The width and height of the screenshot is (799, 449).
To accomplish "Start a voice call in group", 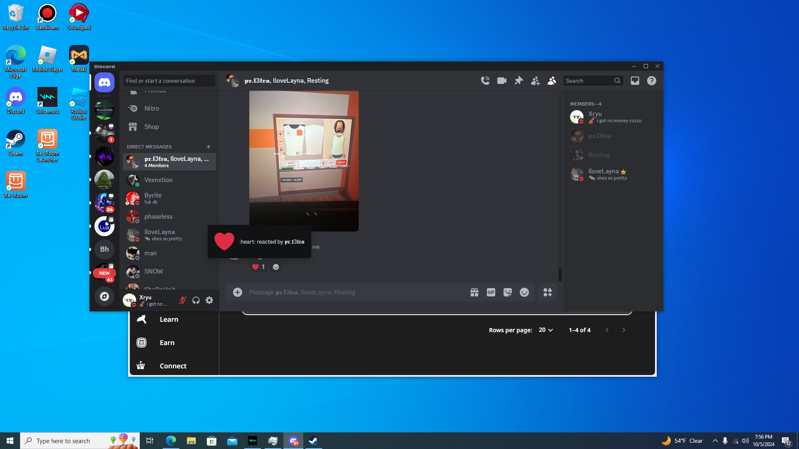I will (485, 81).
